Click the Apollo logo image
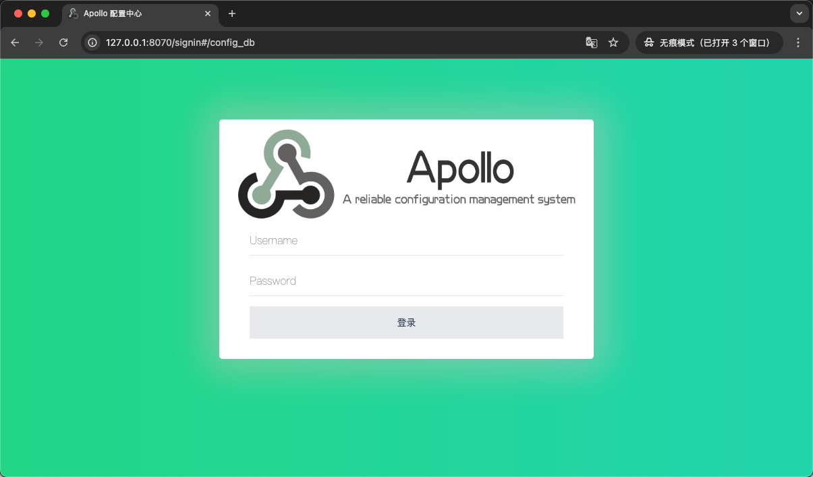Viewport: 813px width, 477px height. (286, 173)
